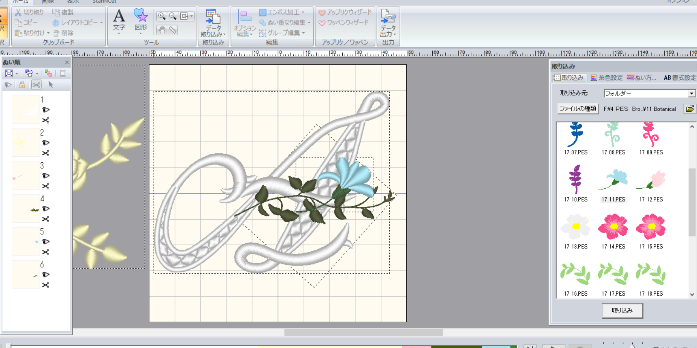Image resolution: width=697 pixels, height=348 pixels.
Task: Click the Zoom In magnifier
Action: (x=162, y=16)
